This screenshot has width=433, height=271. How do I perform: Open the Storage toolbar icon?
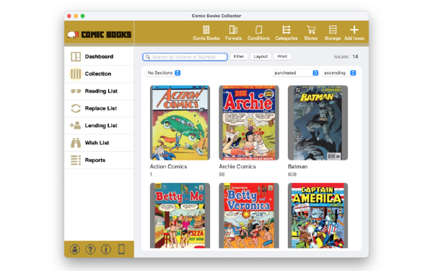333,30
